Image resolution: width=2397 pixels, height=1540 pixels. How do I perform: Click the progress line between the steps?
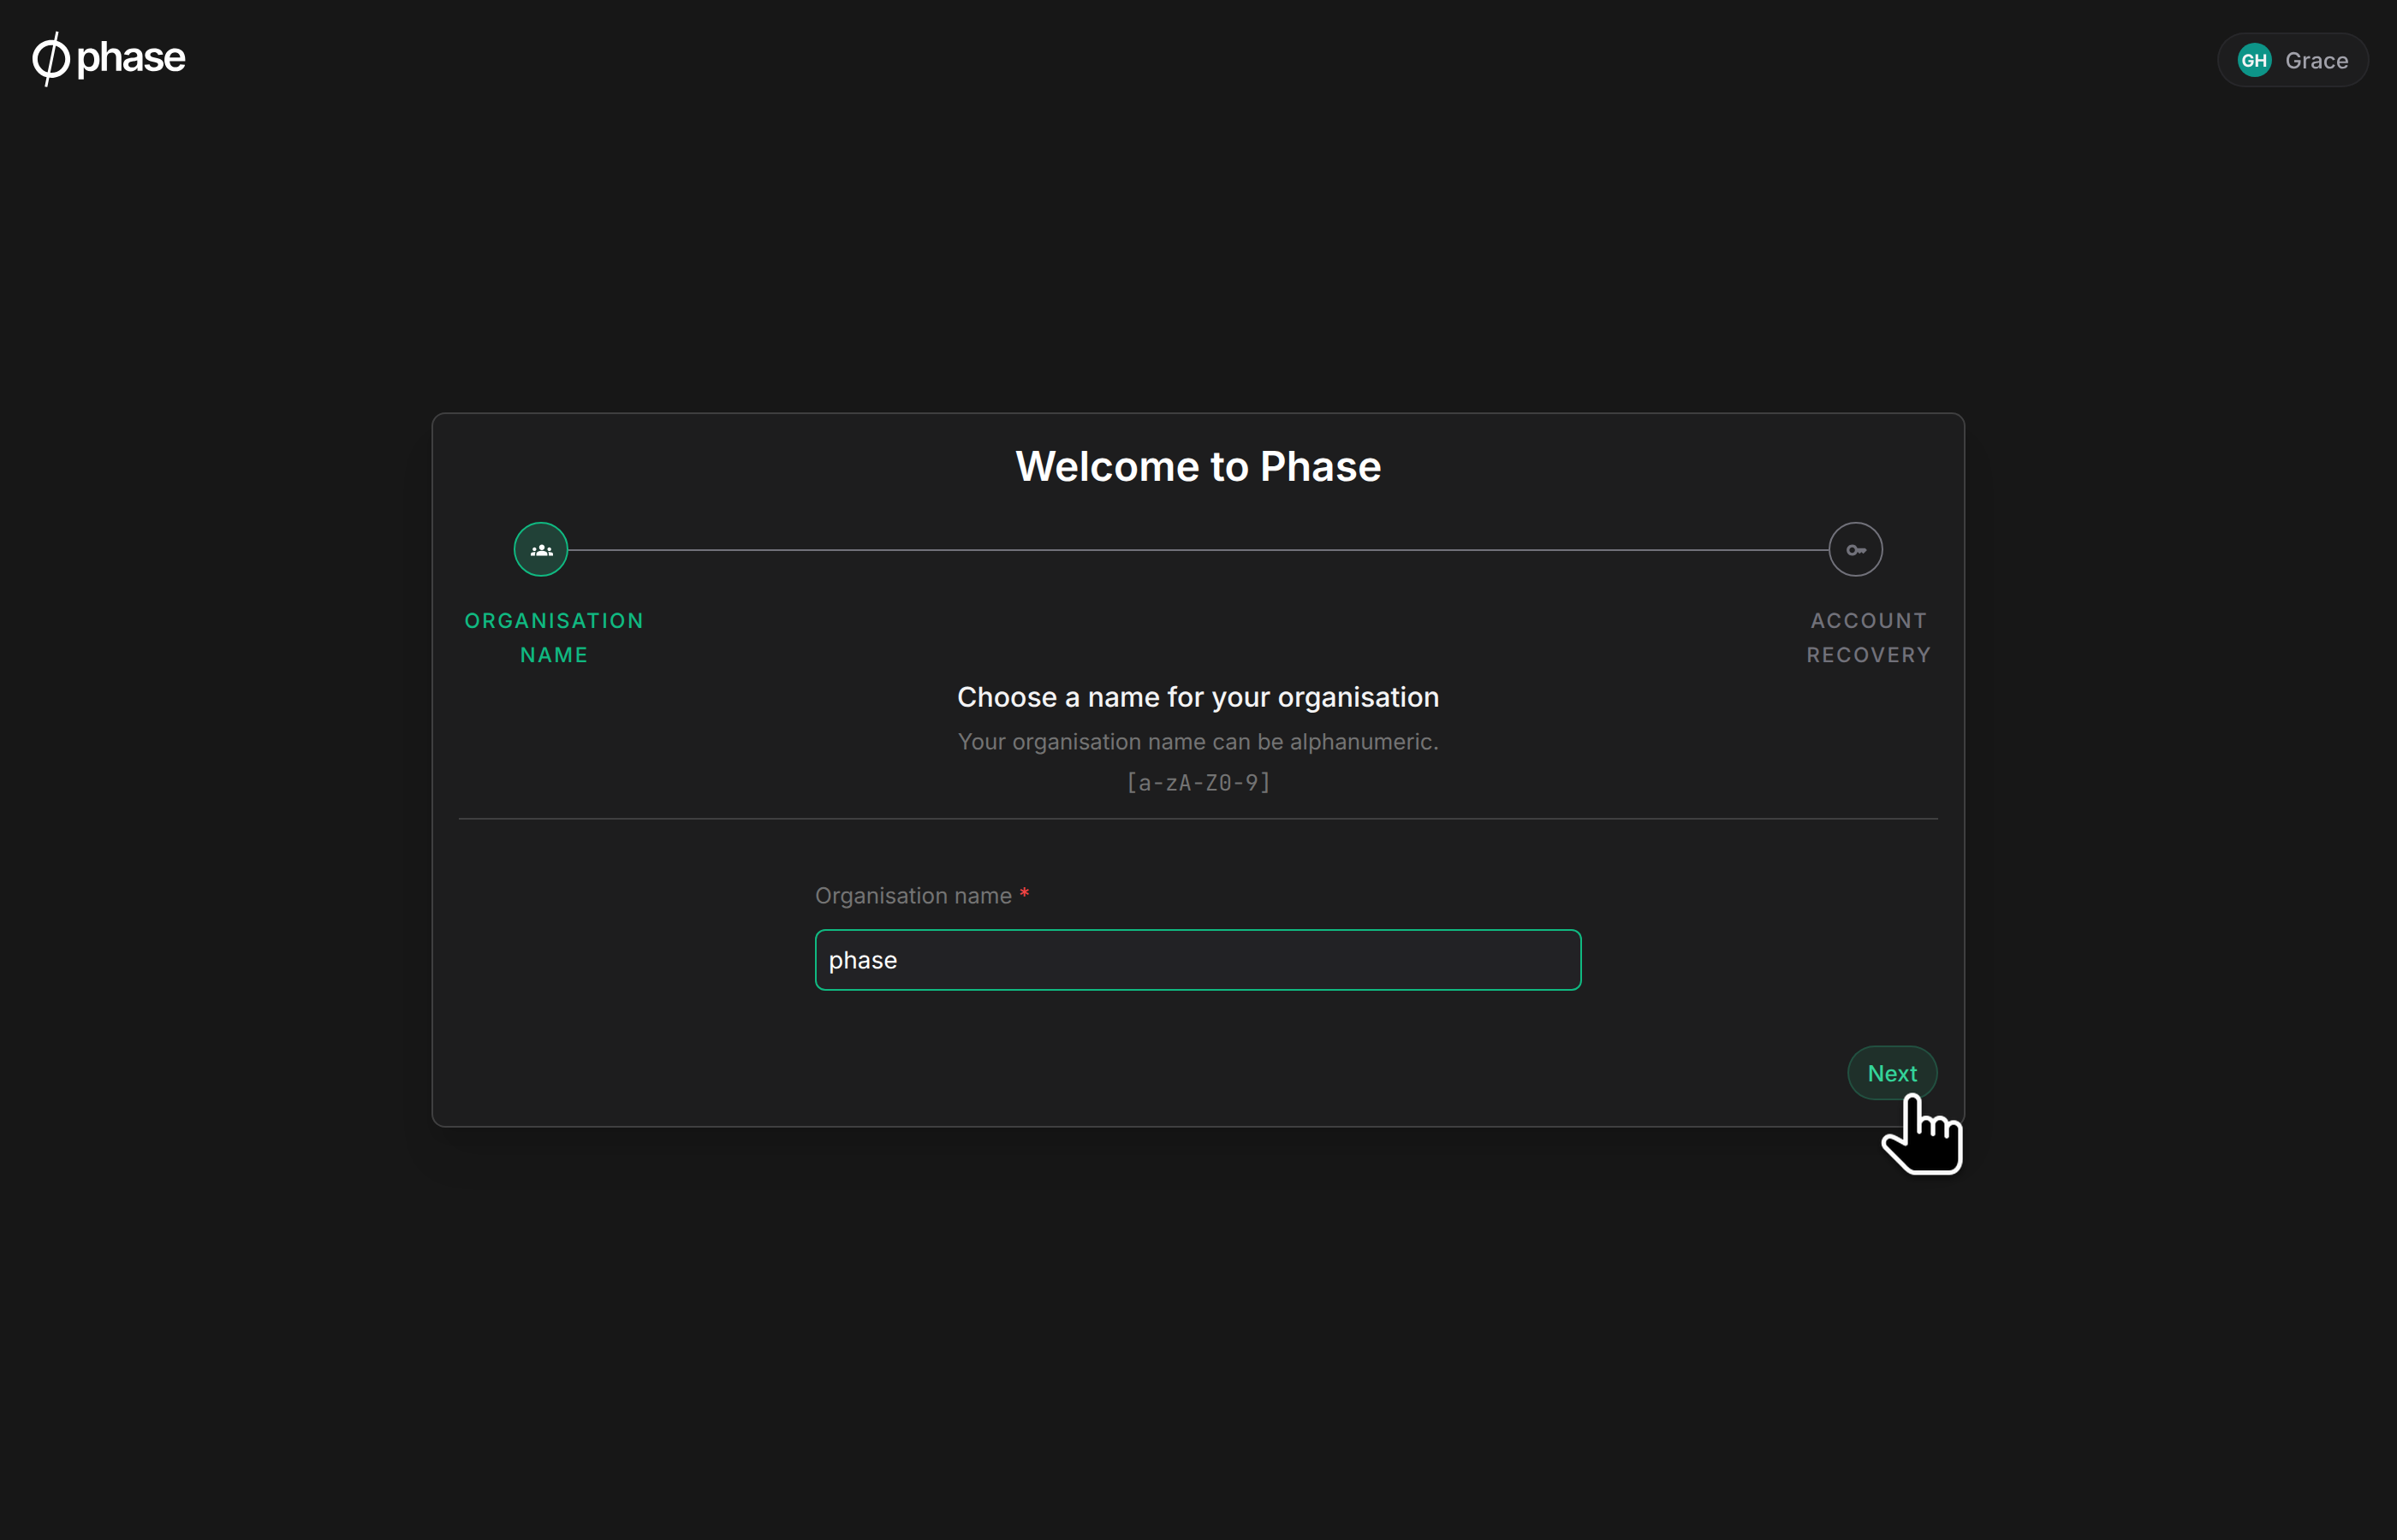[1198, 550]
